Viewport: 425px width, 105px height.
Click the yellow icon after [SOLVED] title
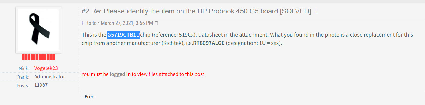315,11
